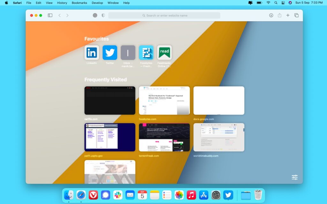Open Slack from the Dock
Image resolution: width=327 pixels, height=204 pixels.
[118, 195]
